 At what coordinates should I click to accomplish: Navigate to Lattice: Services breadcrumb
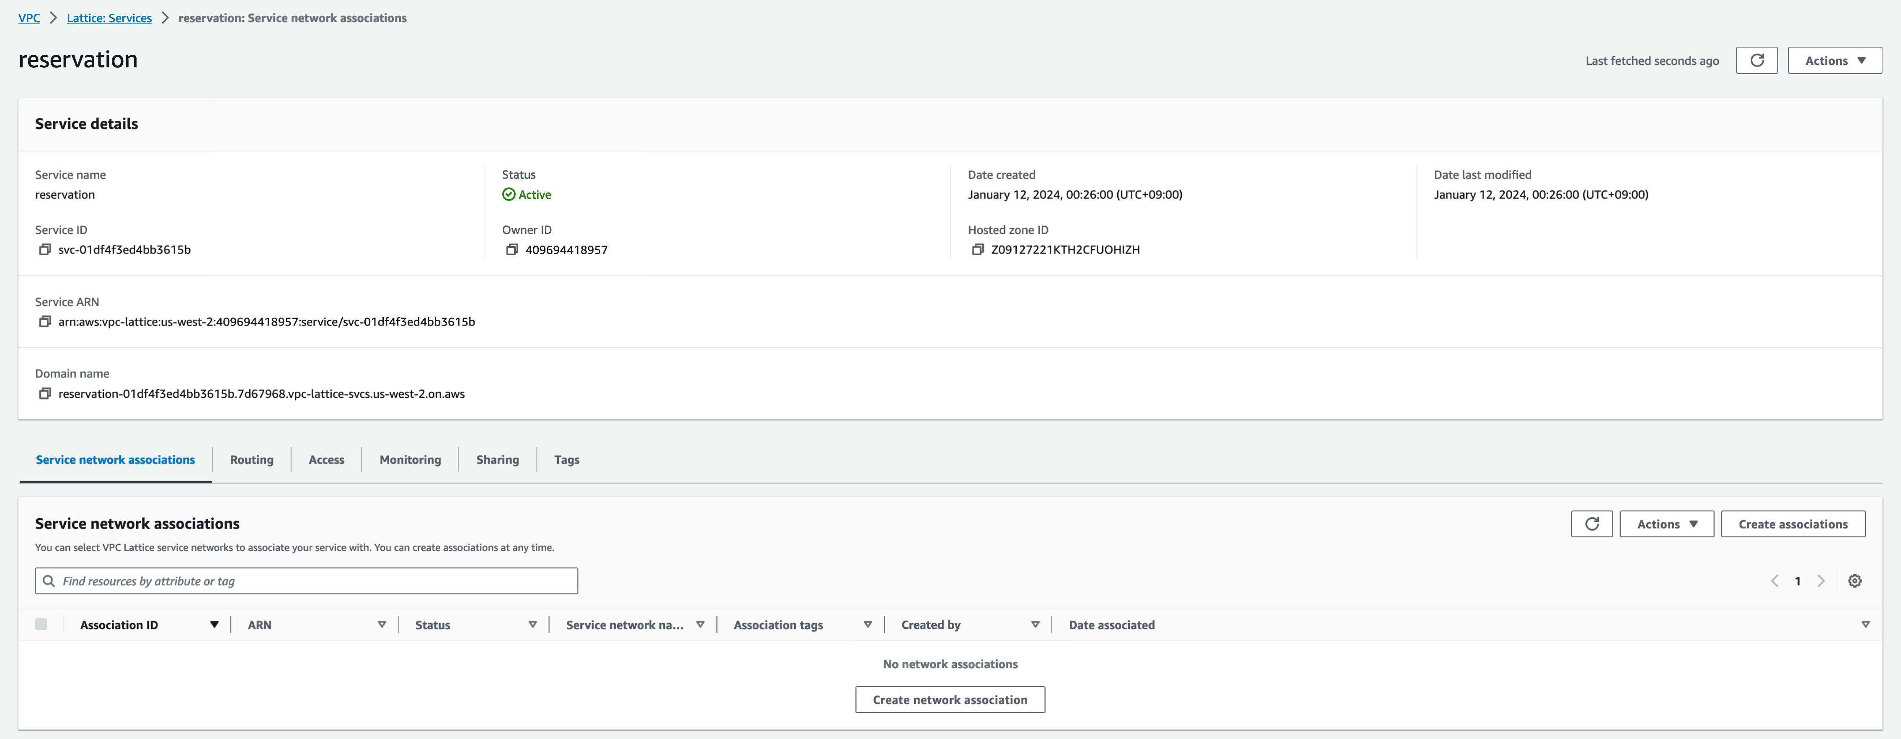point(109,18)
